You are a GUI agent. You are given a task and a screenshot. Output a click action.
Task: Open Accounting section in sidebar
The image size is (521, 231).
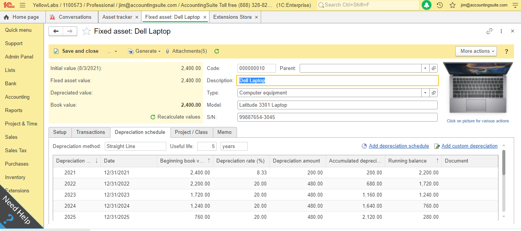pyautogui.click(x=17, y=97)
